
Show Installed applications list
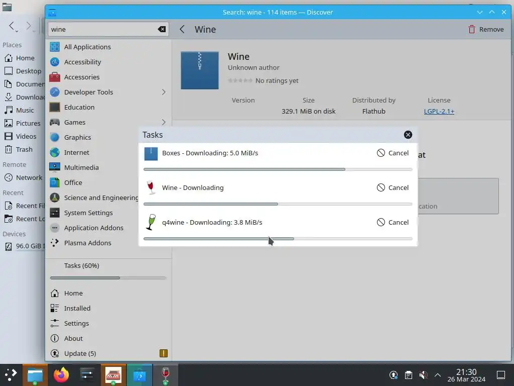(108, 308)
